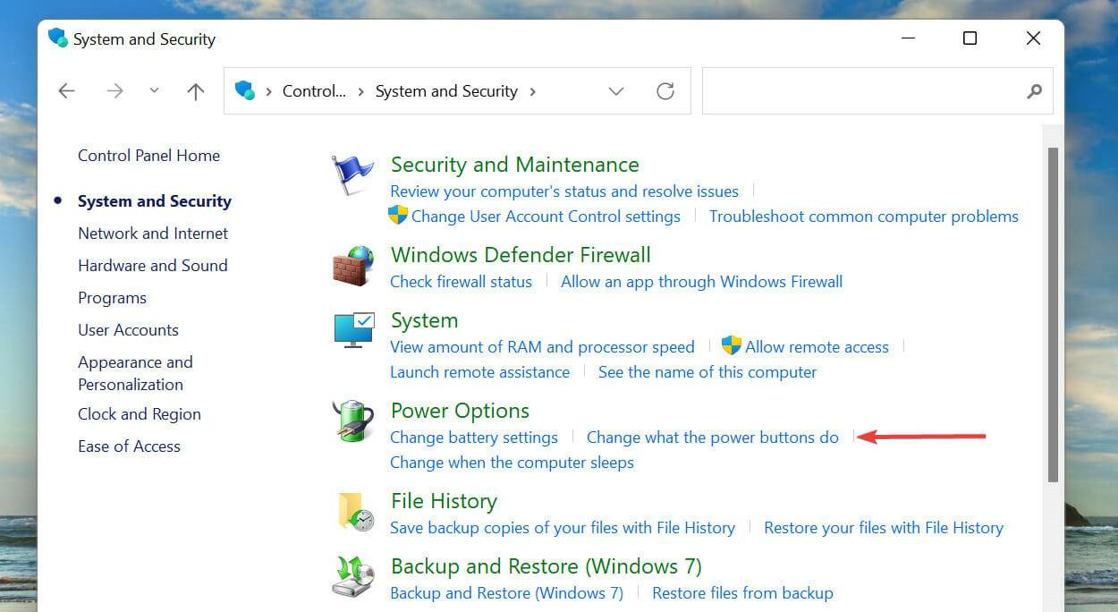Click Save backup copies of your files
Viewport: 1118px width, 612px height.
[x=563, y=528]
